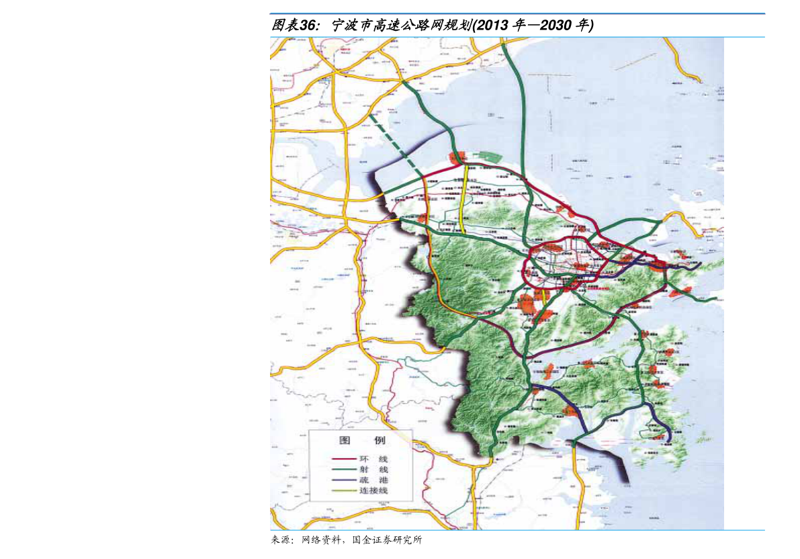Select the 射线 label in the legend
The height and width of the screenshot is (559, 800).
[373, 470]
